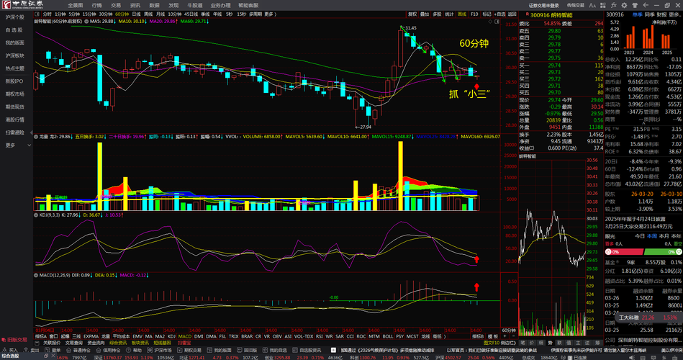The height and width of the screenshot is (360, 683).
Task: Toggle the 复权 price adjustment button
Action: click(412, 14)
